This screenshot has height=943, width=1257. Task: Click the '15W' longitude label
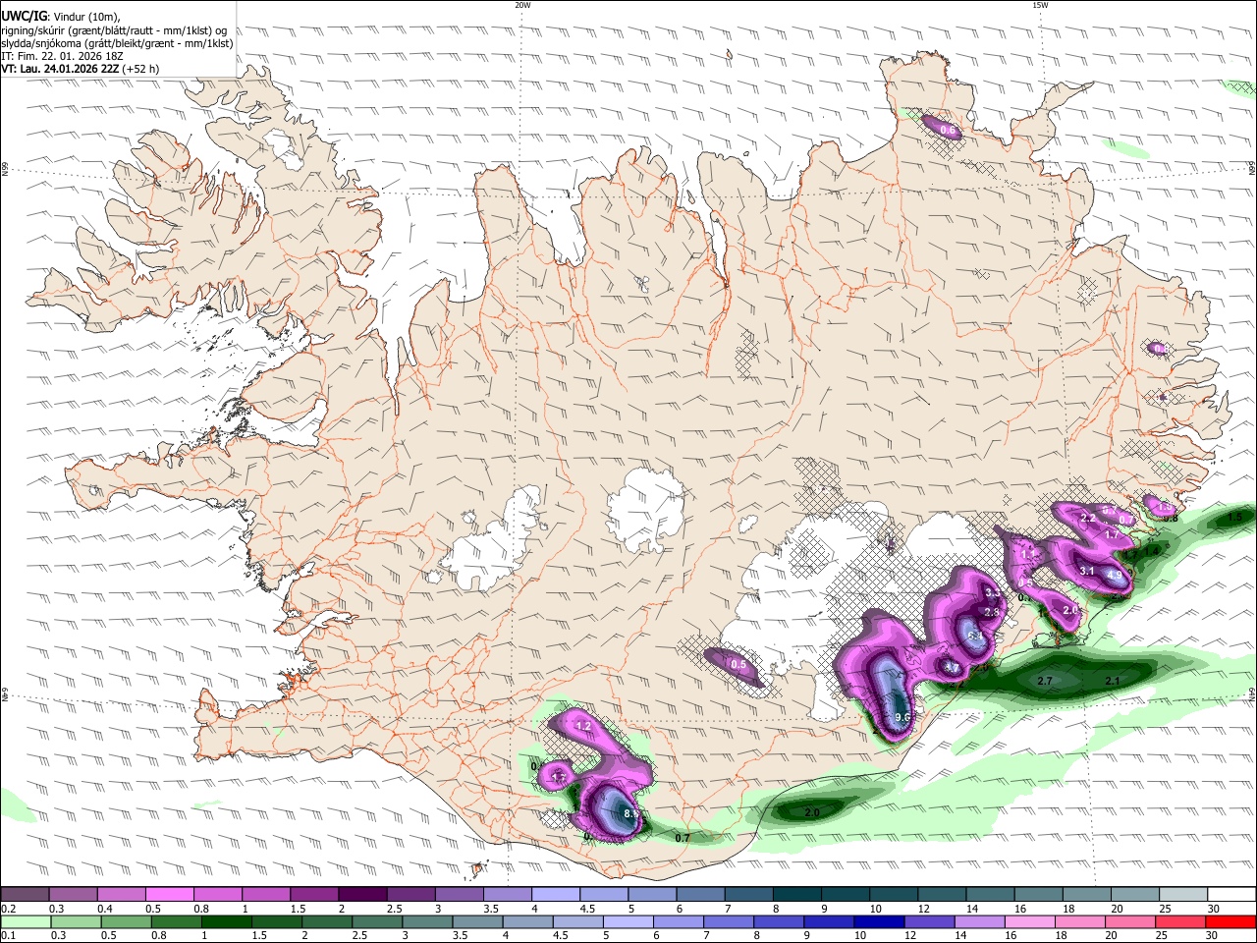[1040, 5]
